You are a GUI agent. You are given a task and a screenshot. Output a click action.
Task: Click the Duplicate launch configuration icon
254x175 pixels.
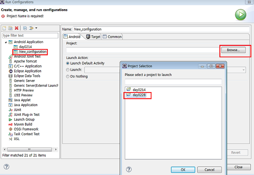click(x=10, y=28)
